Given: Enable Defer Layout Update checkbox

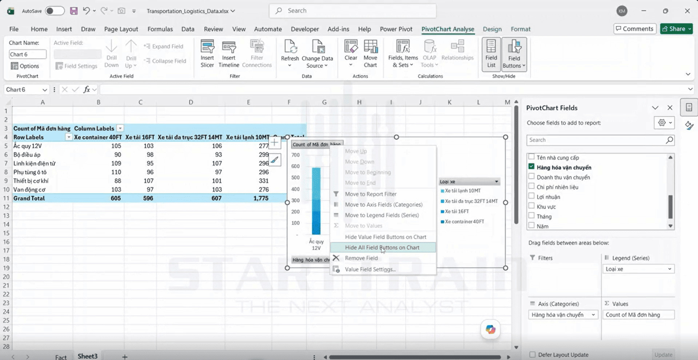Looking at the screenshot, I should [533, 355].
